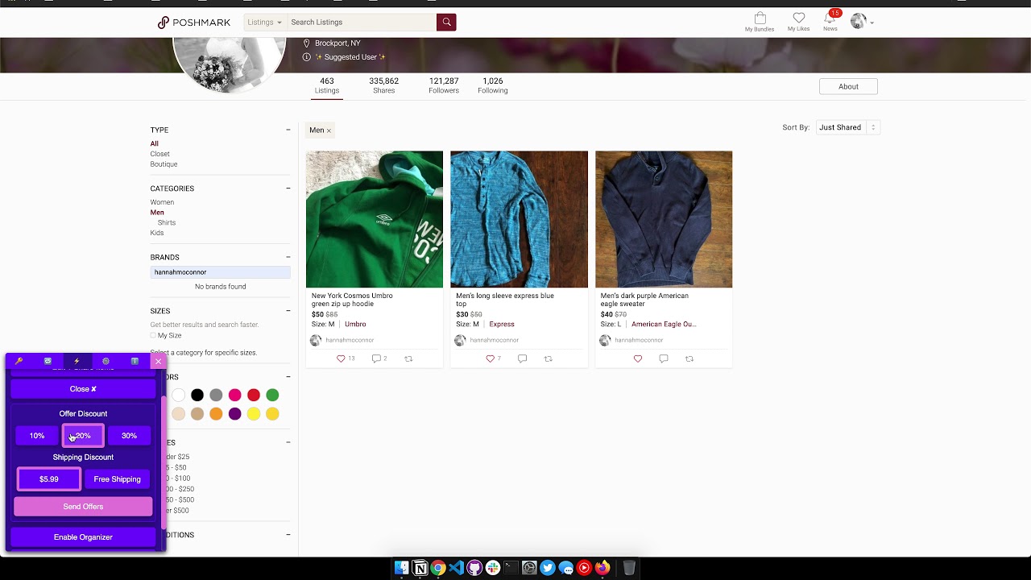Share the Umbro hoodie listing

coord(408,358)
